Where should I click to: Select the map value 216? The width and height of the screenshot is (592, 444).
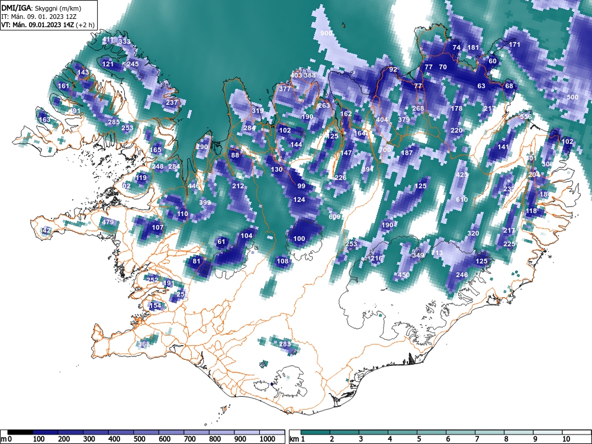click(x=377, y=258)
